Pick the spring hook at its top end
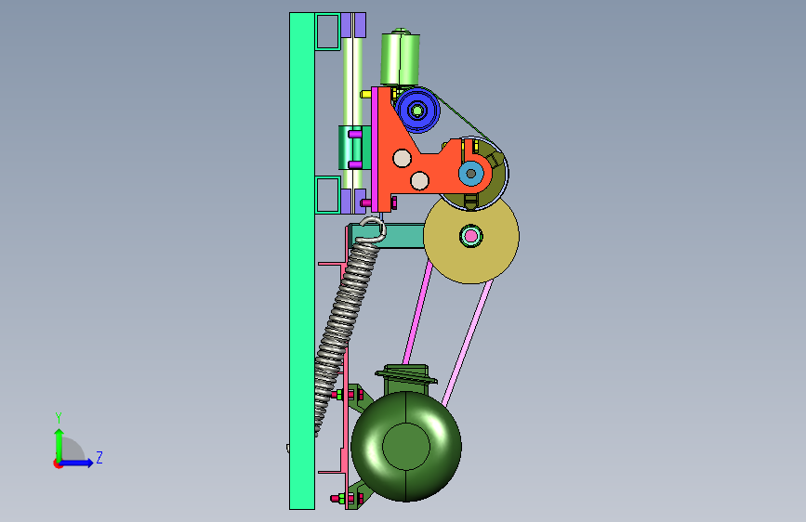 point(372,229)
